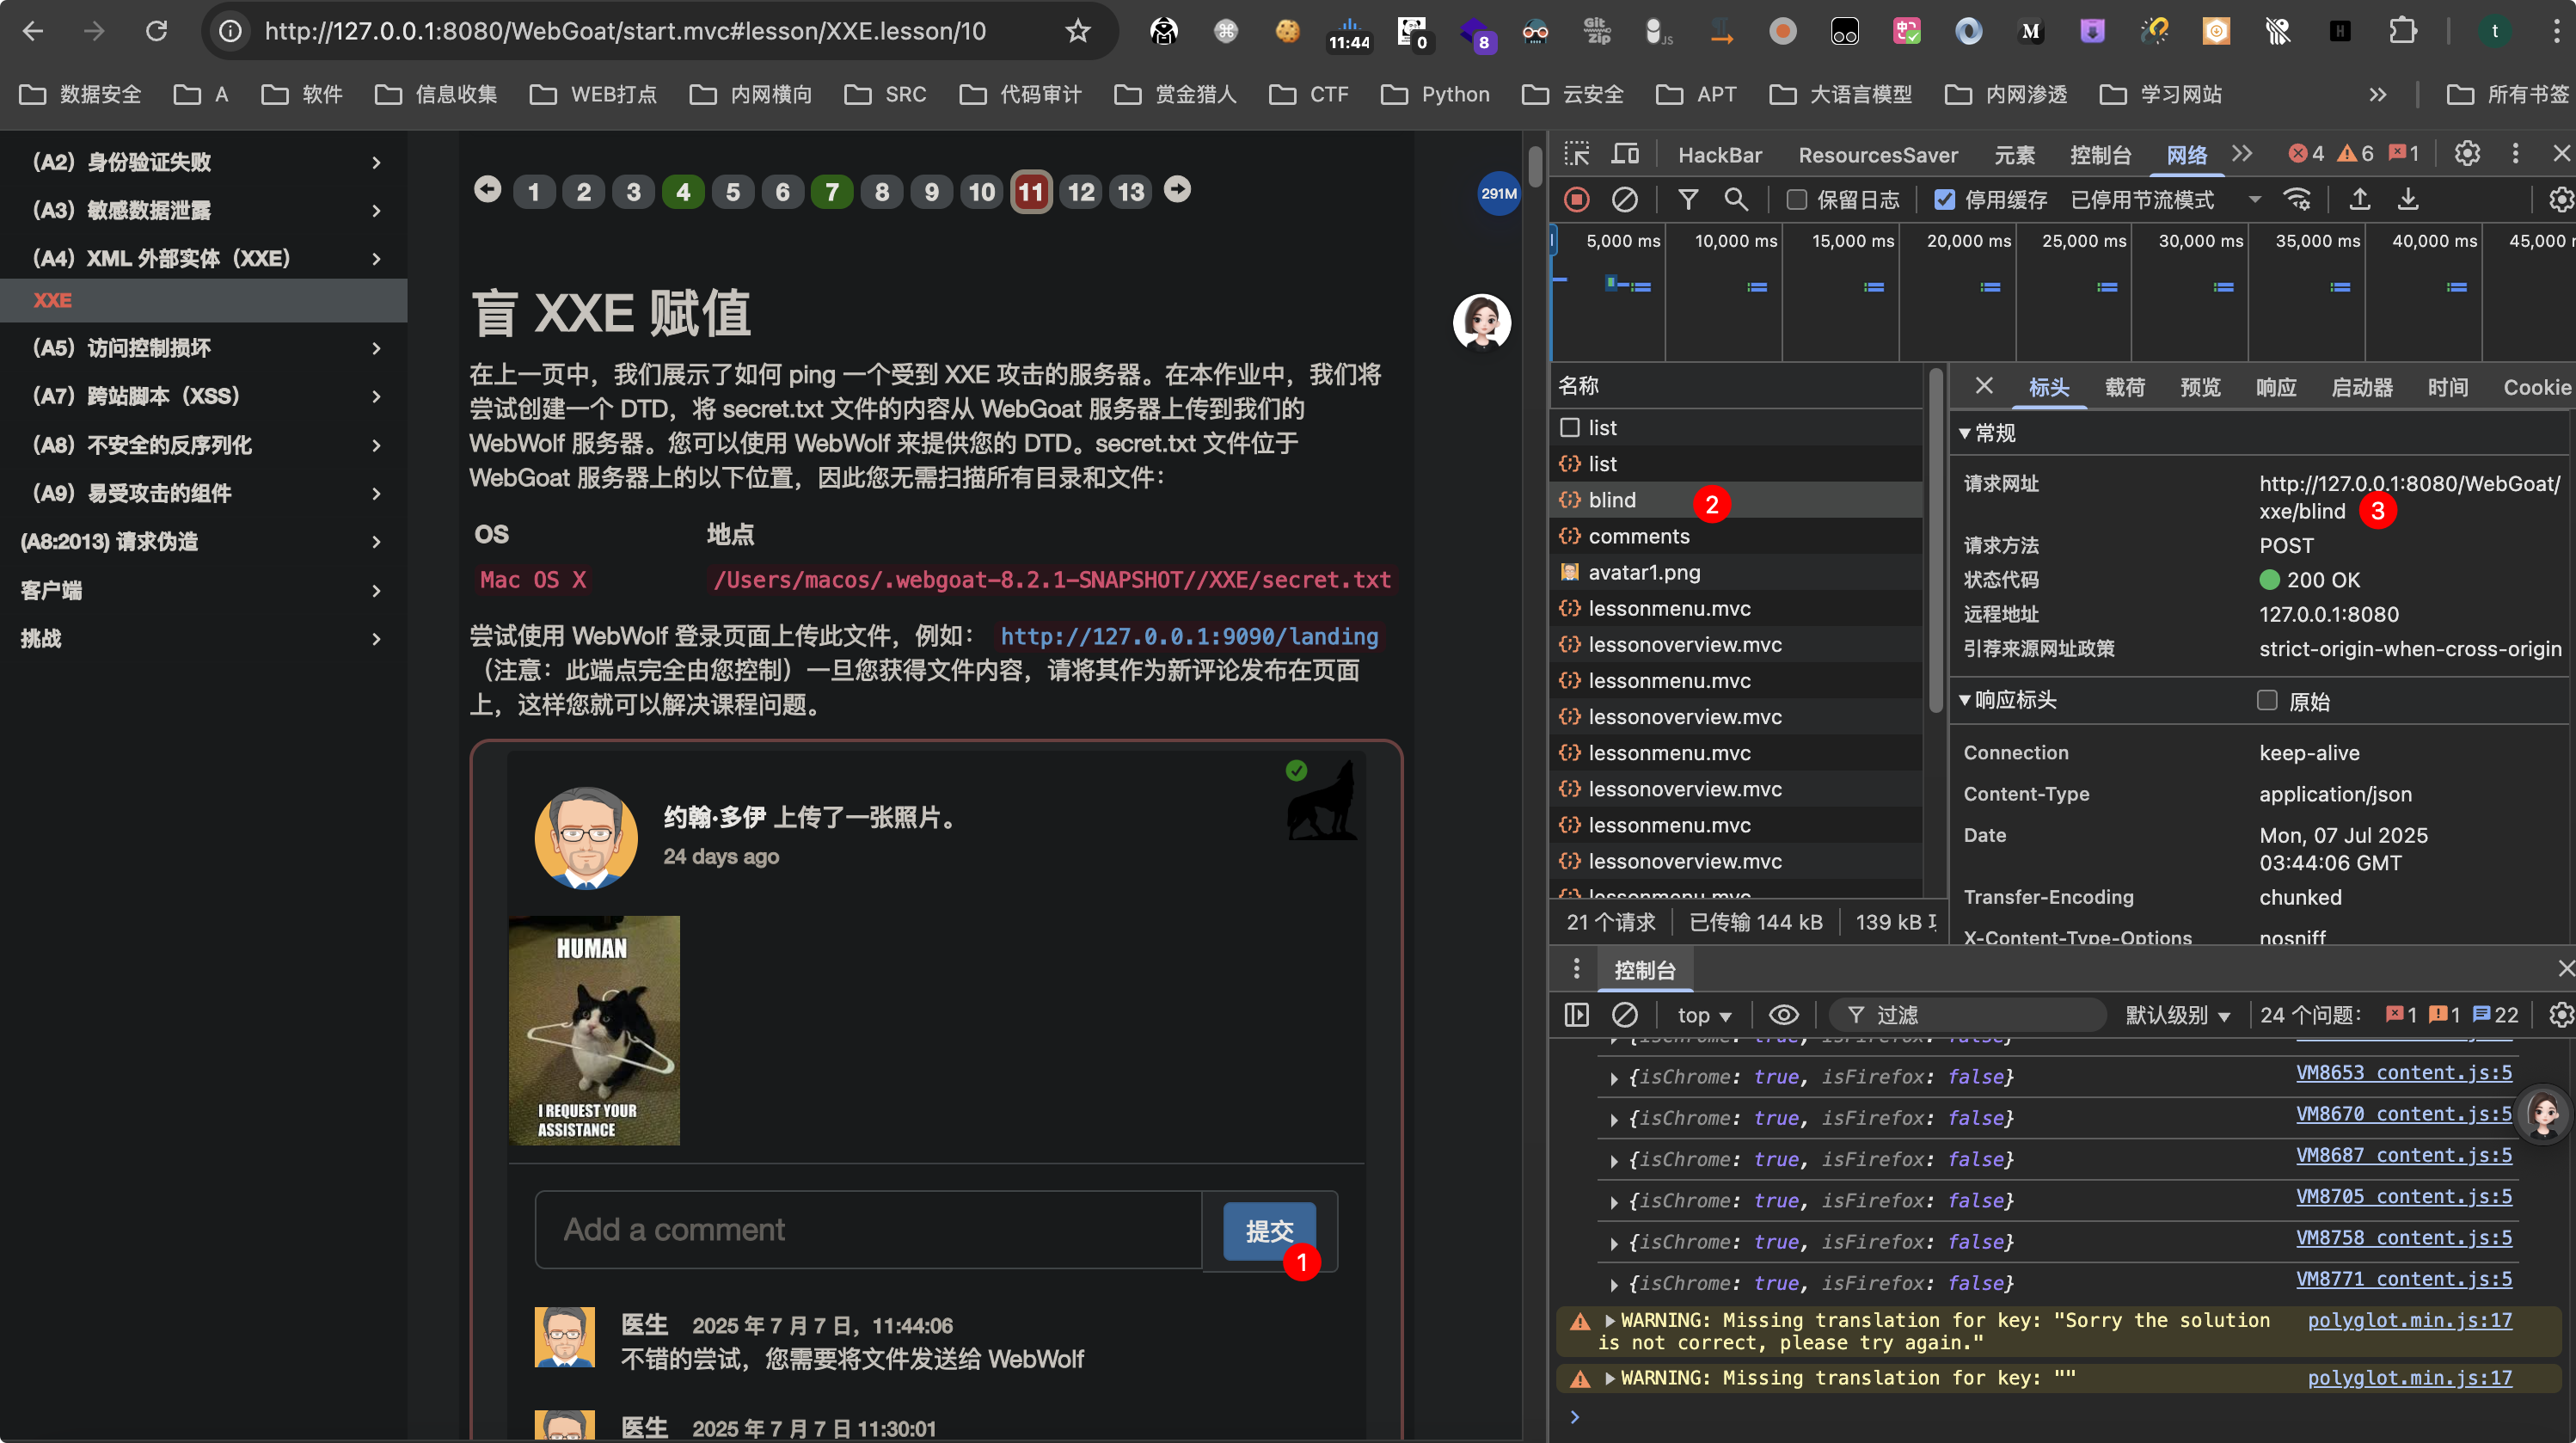
Task: Open the console drawer three-dot menu
Action: click(x=1577, y=968)
